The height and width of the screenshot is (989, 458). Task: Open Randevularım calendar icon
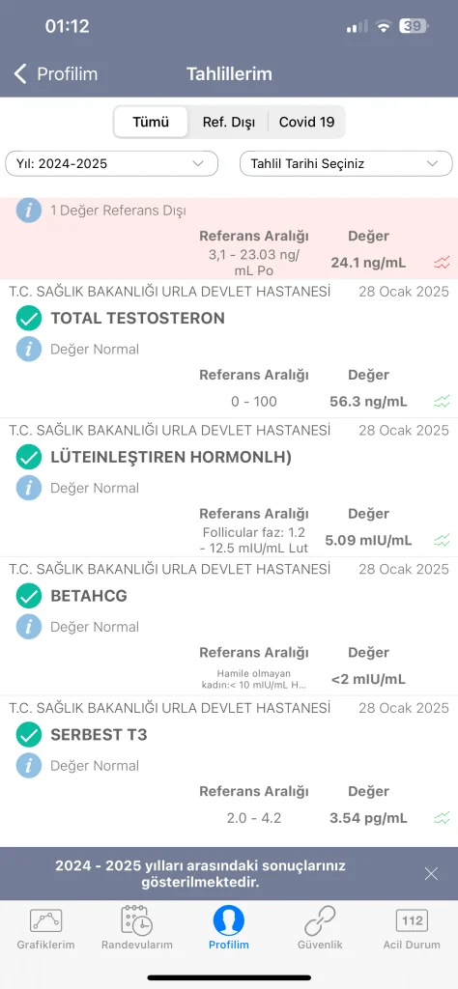pos(137,920)
